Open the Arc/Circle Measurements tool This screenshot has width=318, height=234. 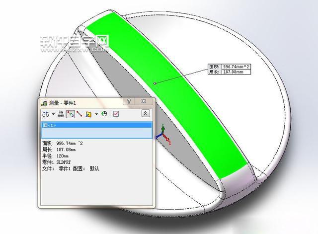pos(46,114)
